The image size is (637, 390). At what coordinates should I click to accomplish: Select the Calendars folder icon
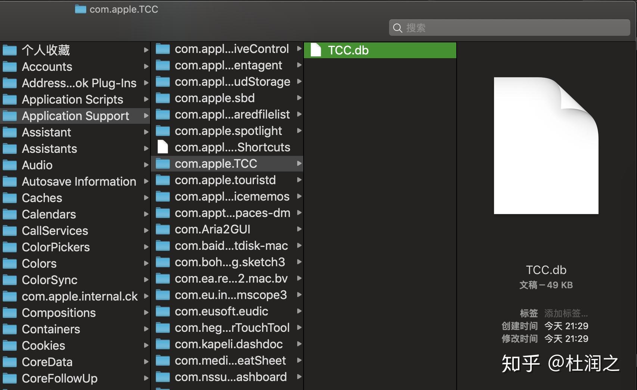coord(10,214)
